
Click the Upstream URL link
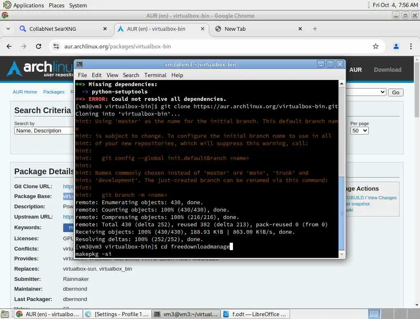68,216
